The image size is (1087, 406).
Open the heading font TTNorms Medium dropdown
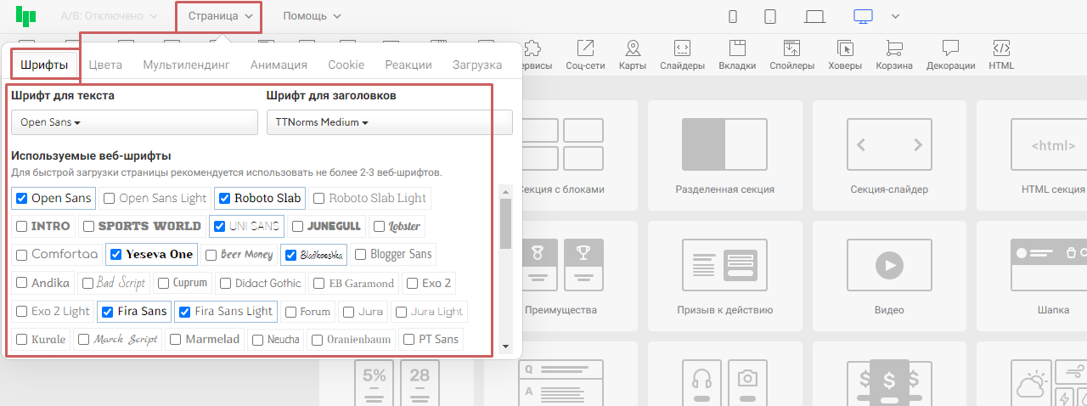389,122
